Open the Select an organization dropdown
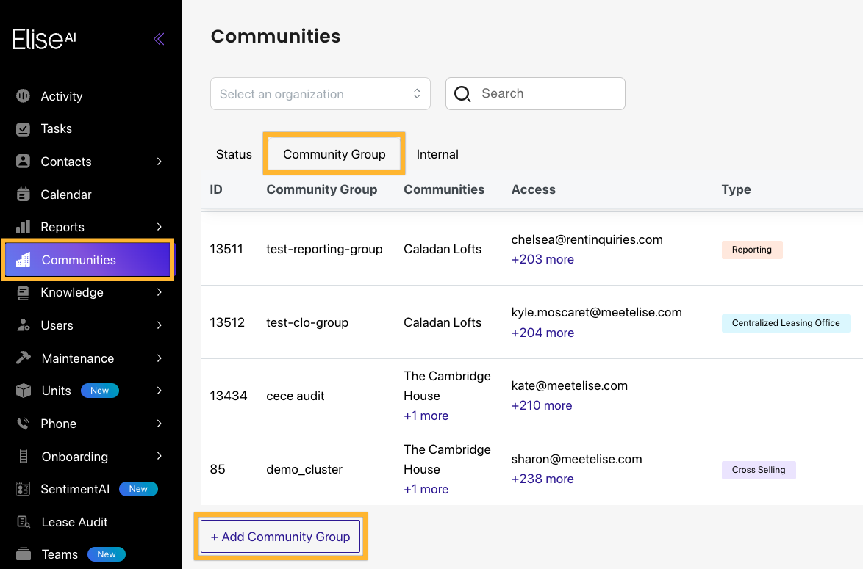Screen dimensions: 863x569 321,93
